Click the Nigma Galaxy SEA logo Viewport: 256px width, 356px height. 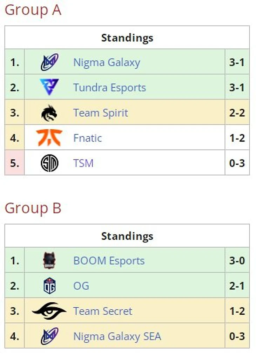point(49,336)
